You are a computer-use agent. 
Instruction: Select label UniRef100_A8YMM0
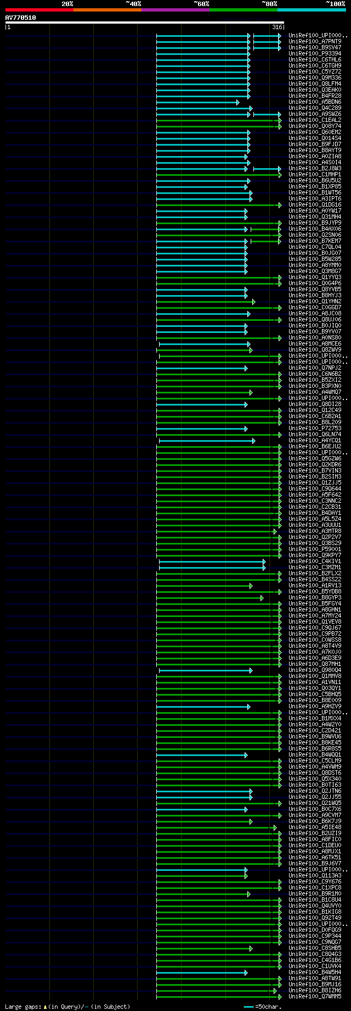pos(315,265)
